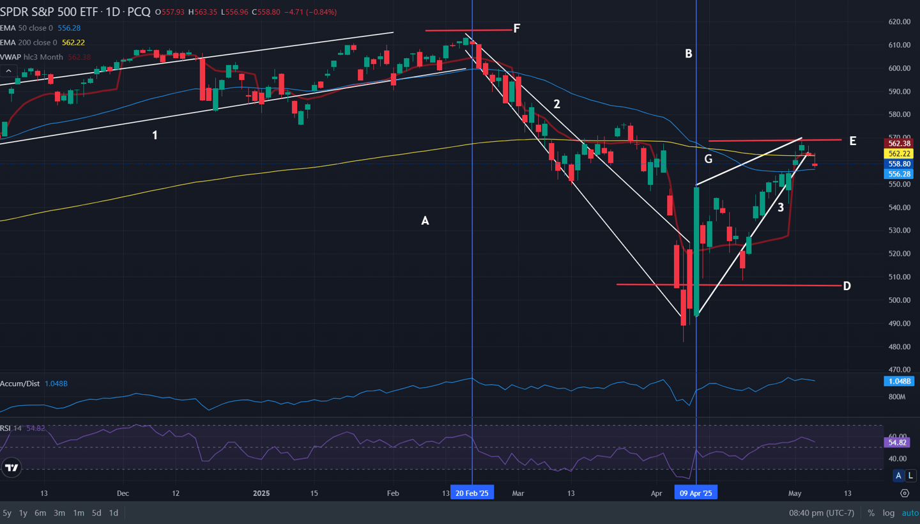Screen dimensions: 920x524
Task: Click the 1.048B Accum/Dist value label
Action: pyautogui.click(x=899, y=381)
